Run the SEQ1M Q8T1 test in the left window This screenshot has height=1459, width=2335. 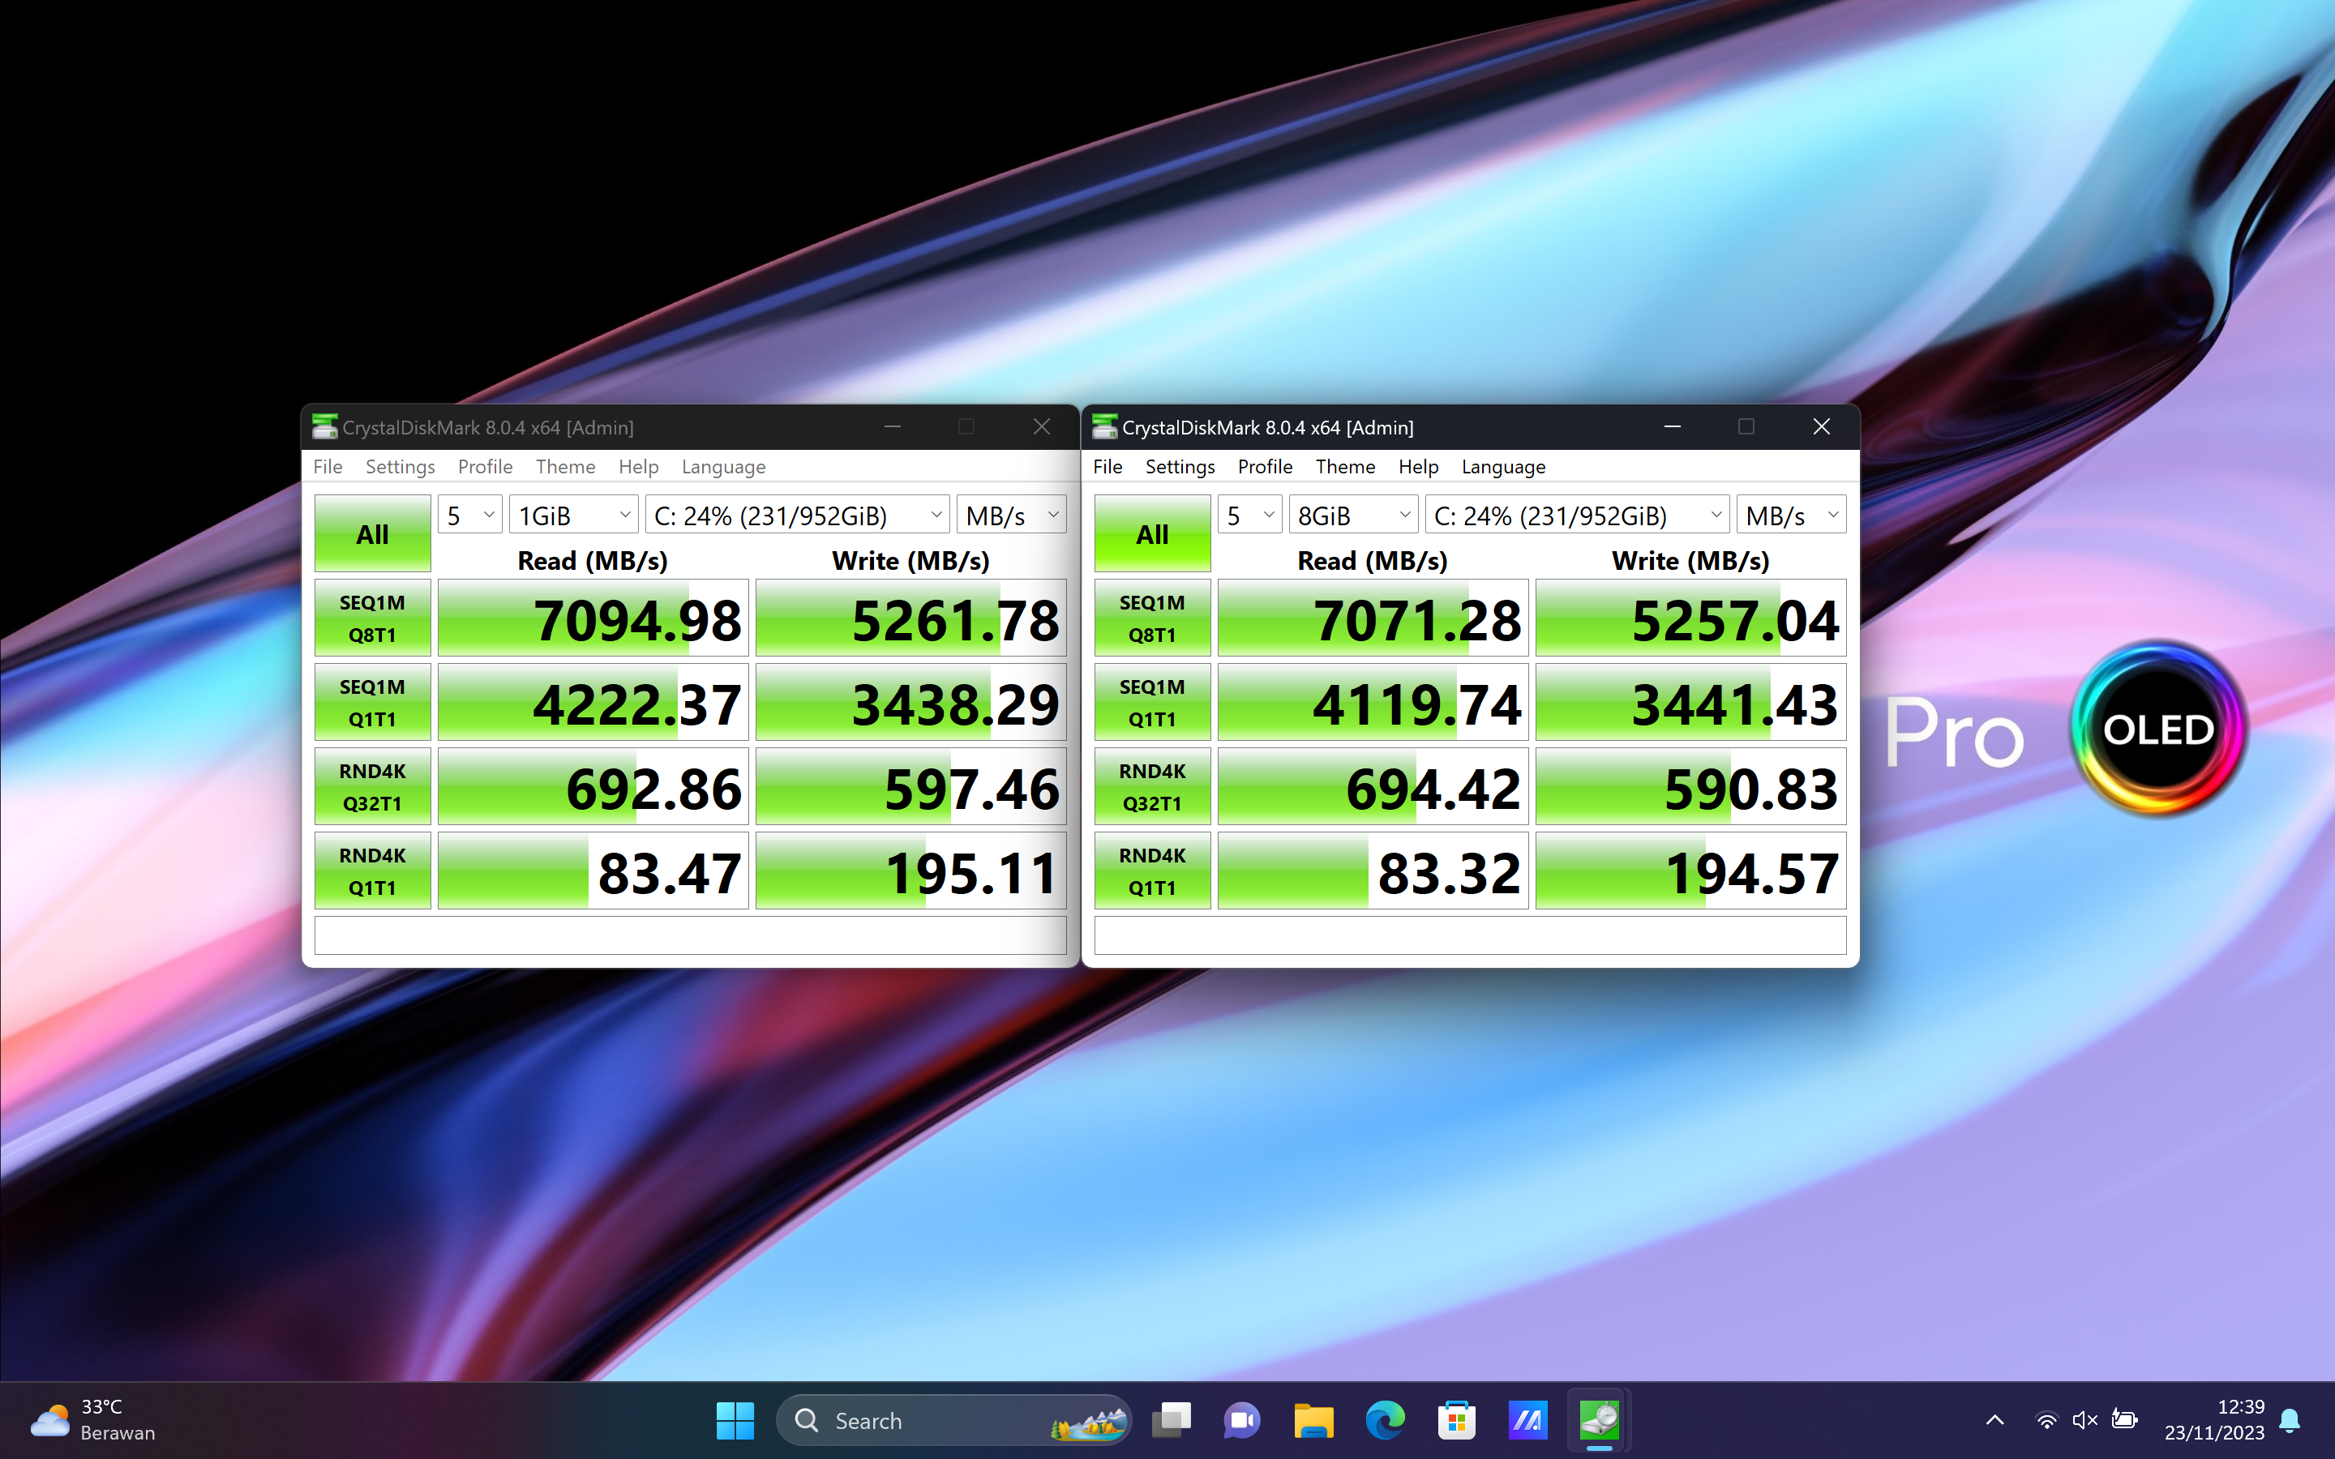[x=372, y=618]
